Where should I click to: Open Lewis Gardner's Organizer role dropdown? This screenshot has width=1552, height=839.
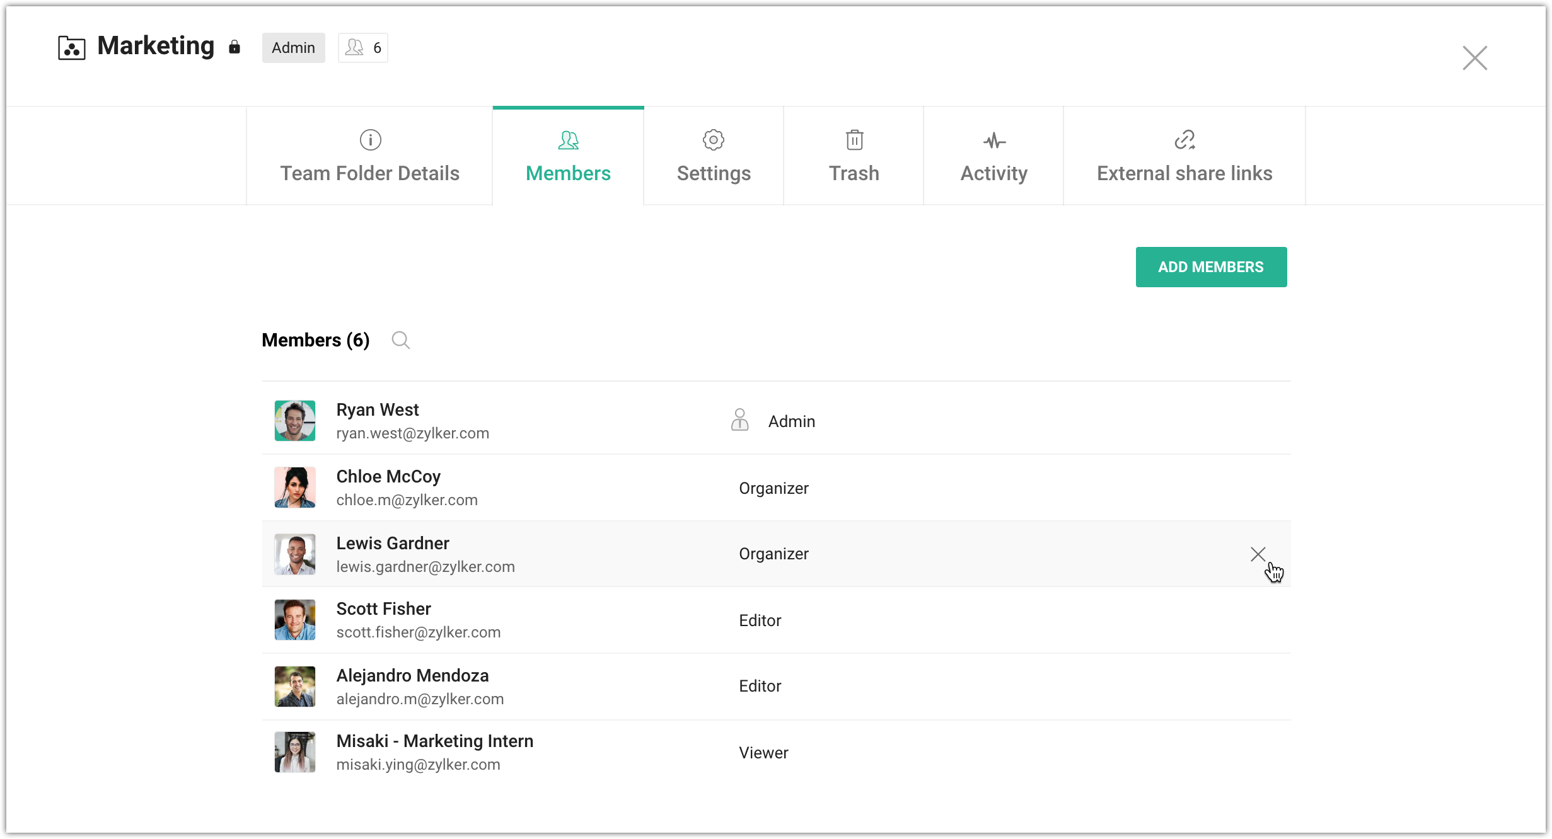click(773, 554)
